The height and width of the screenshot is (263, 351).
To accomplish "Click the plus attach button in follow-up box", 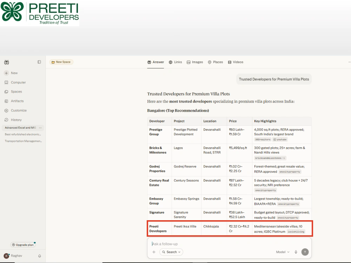I will point(154,252).
